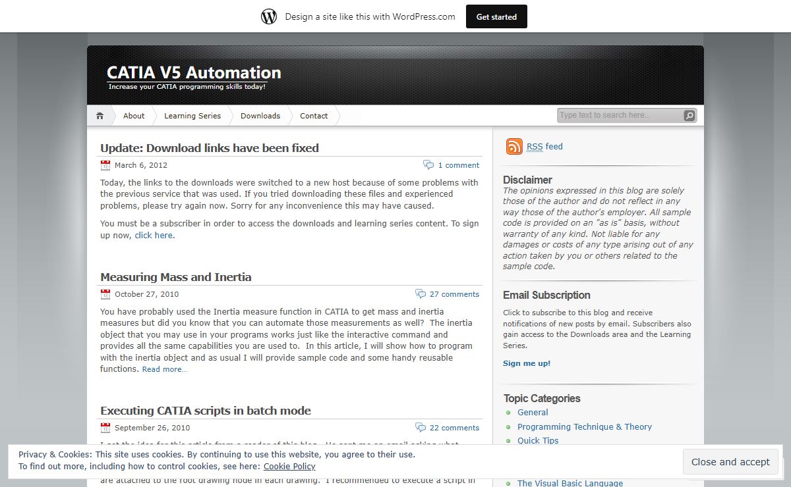Click the 'October 27, 2010' post date

point(146,294)
